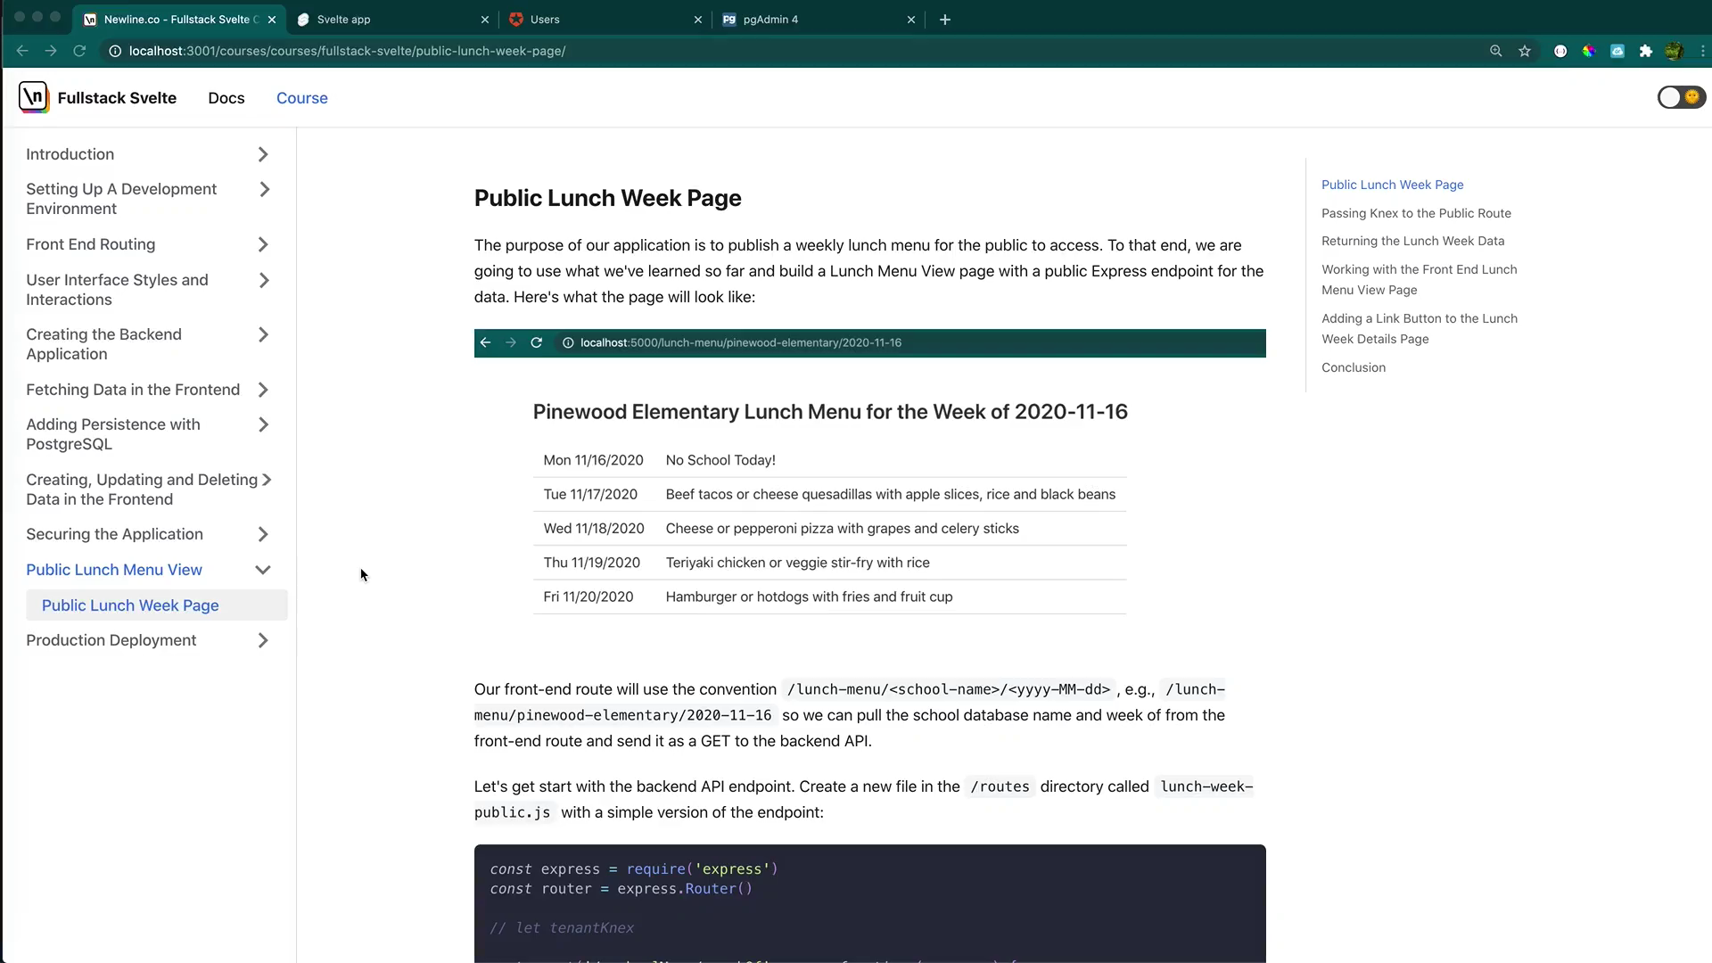Open Securing the Application sidebar section
The height and width of the screenshot is (963, 1712).
115,534
